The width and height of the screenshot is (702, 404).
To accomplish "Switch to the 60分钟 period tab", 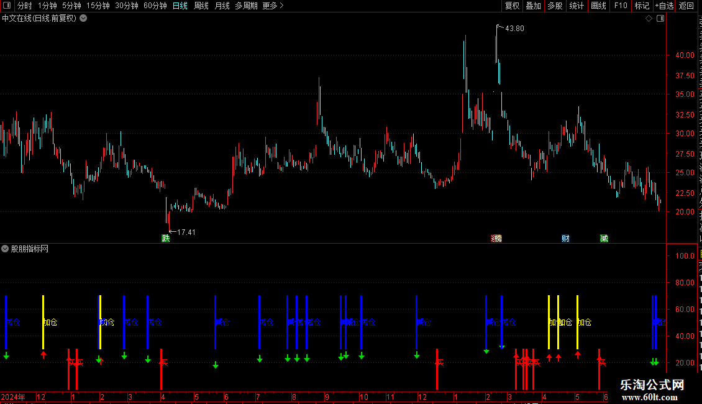I will coord(155,6).
